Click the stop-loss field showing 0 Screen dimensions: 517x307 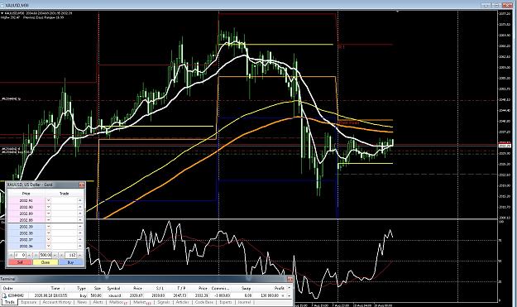[20, 255]
